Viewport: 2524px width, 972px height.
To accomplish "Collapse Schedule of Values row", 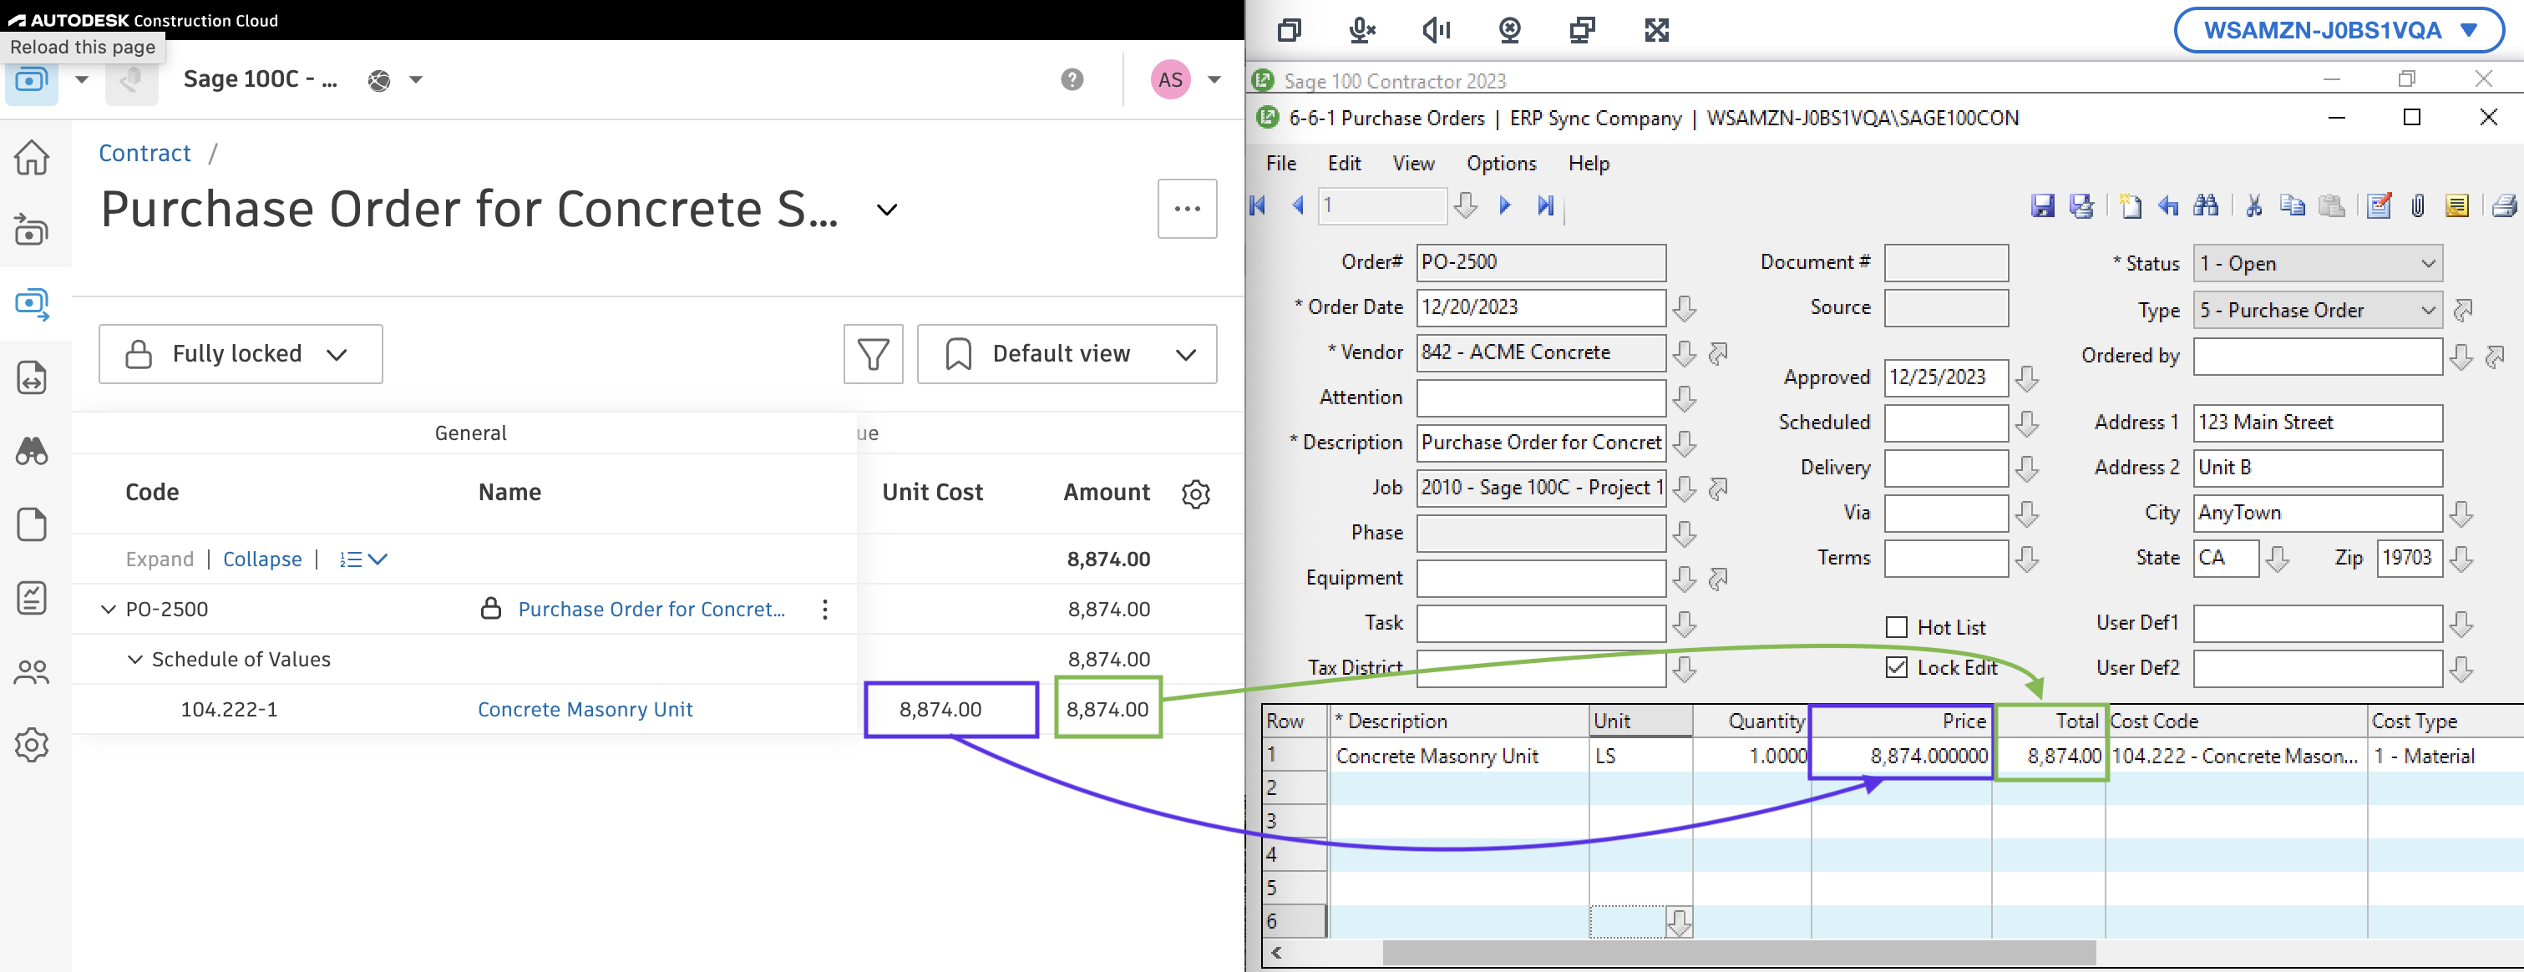I will 135,660.
